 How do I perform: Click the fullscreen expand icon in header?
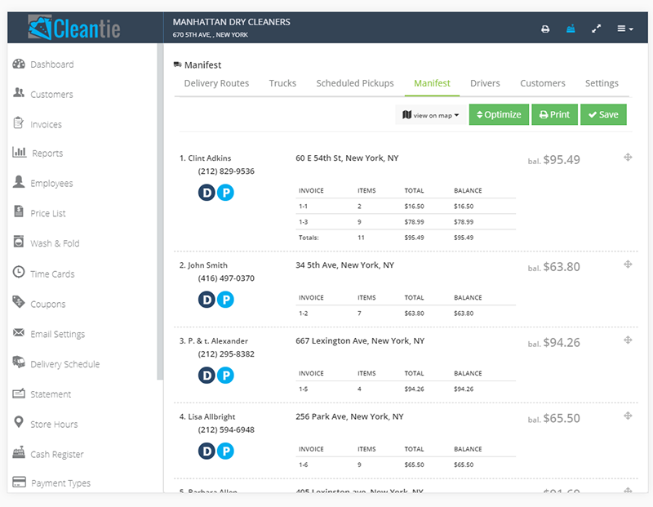click(x=596, y=29)
